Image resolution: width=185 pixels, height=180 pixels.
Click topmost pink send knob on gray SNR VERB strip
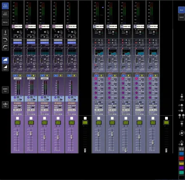(96, 79)
